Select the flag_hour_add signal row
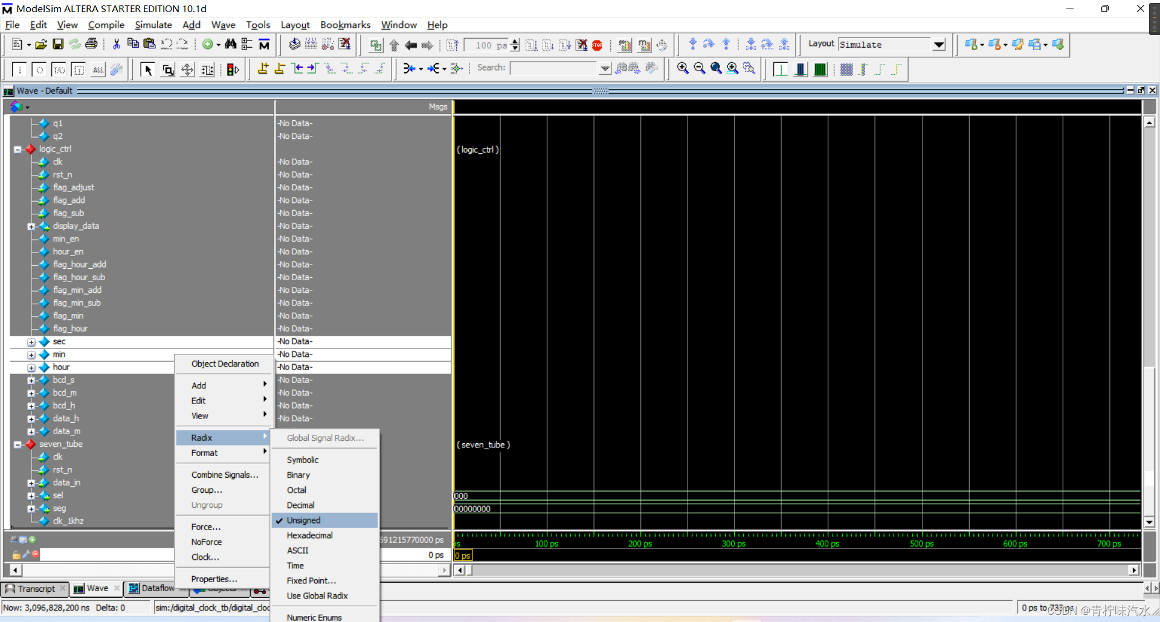The height and width of the screenshot is (622, 1160). (79, 265)
